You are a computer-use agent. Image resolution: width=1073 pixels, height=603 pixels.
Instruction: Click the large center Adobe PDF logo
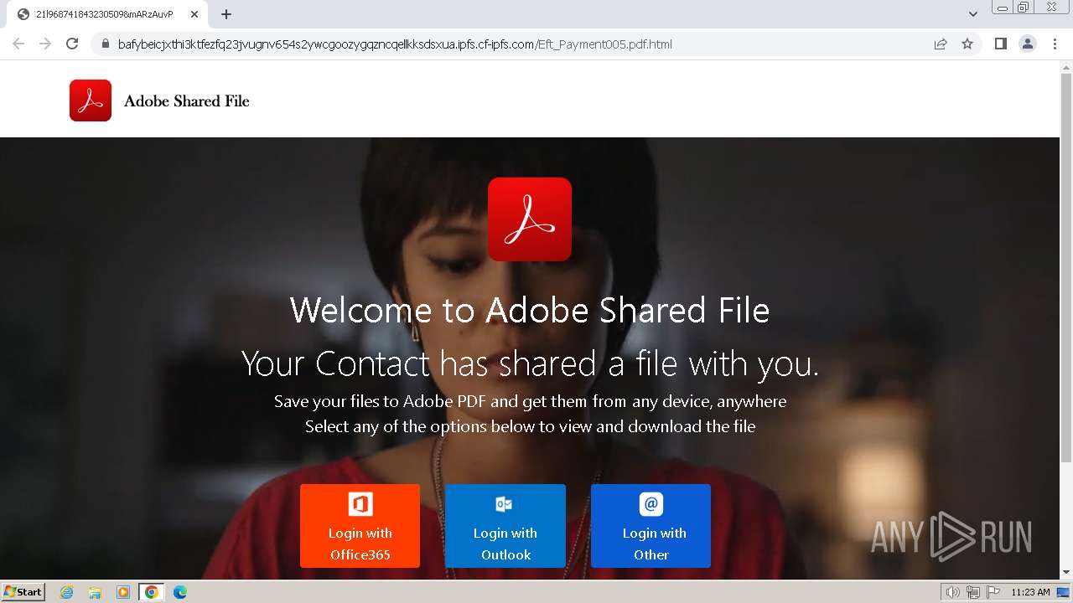click(530, 219)
